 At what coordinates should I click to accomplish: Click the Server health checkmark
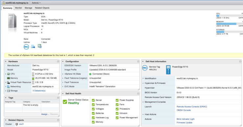click(93, 100)
